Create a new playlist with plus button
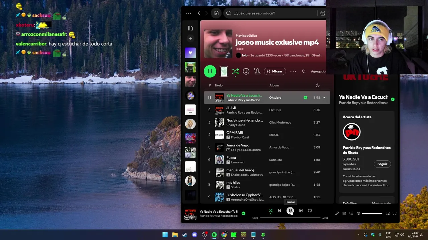Image resolution: width=428 pixels, height=240 pixels. pos(190,39)
